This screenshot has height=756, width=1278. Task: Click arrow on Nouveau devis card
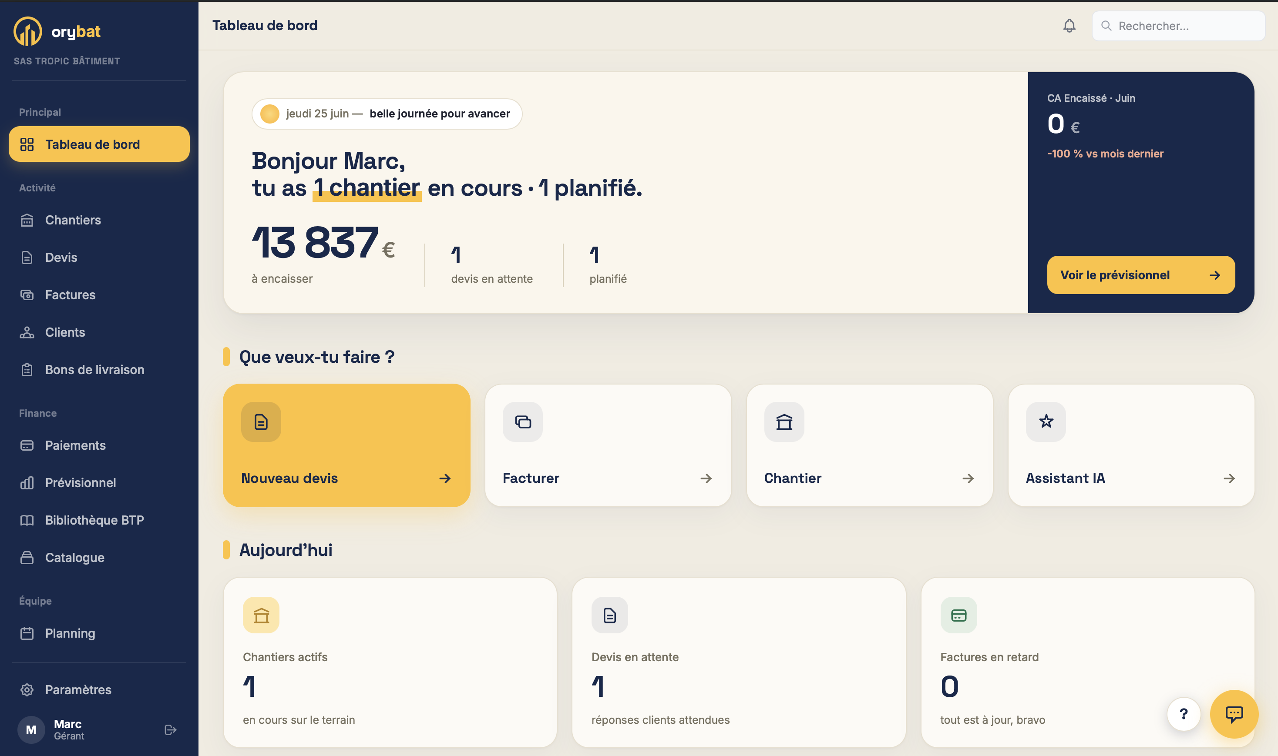[x=444, y=478]
